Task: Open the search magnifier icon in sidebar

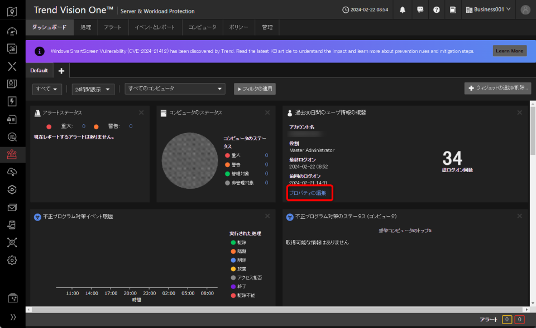Action: tap(12, 137)
